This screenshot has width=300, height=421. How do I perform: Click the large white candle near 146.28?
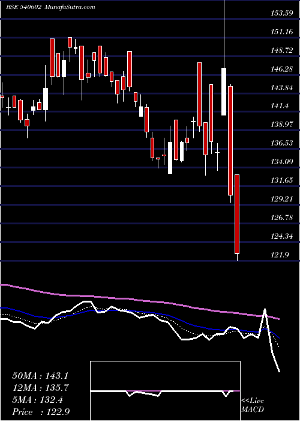pos(224,92)
